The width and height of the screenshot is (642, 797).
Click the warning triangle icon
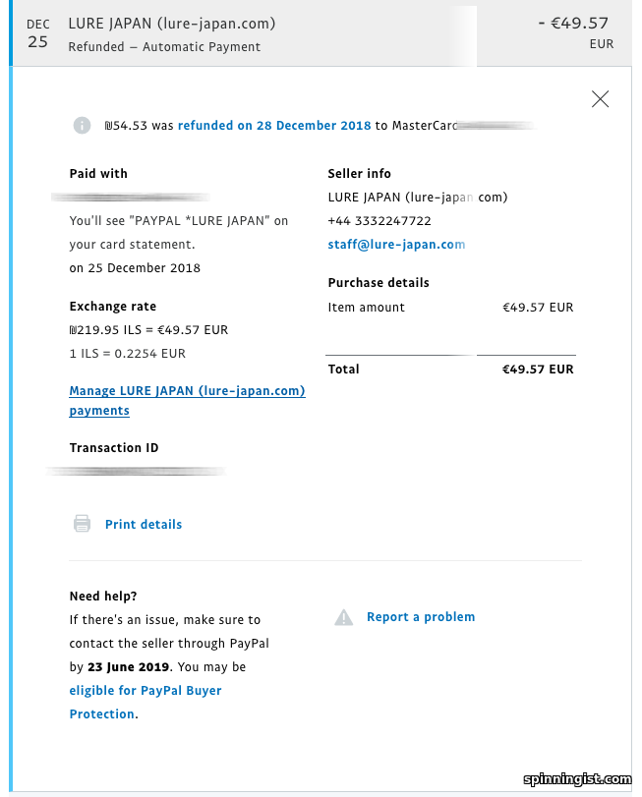coord(343,617)
